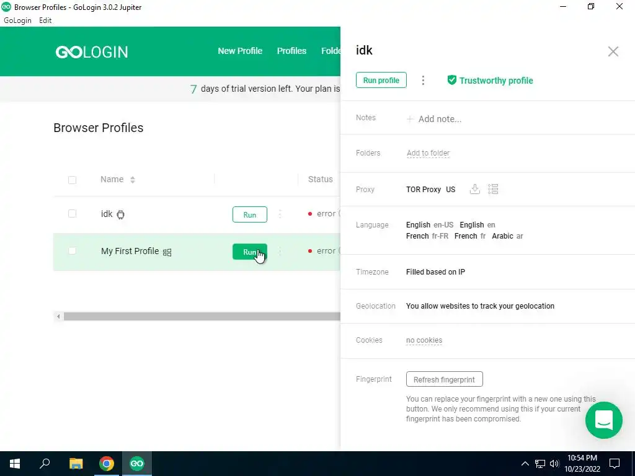Click English en-US language entry
Viewport: 635px width, 476px height.
[x=430, y=224]
